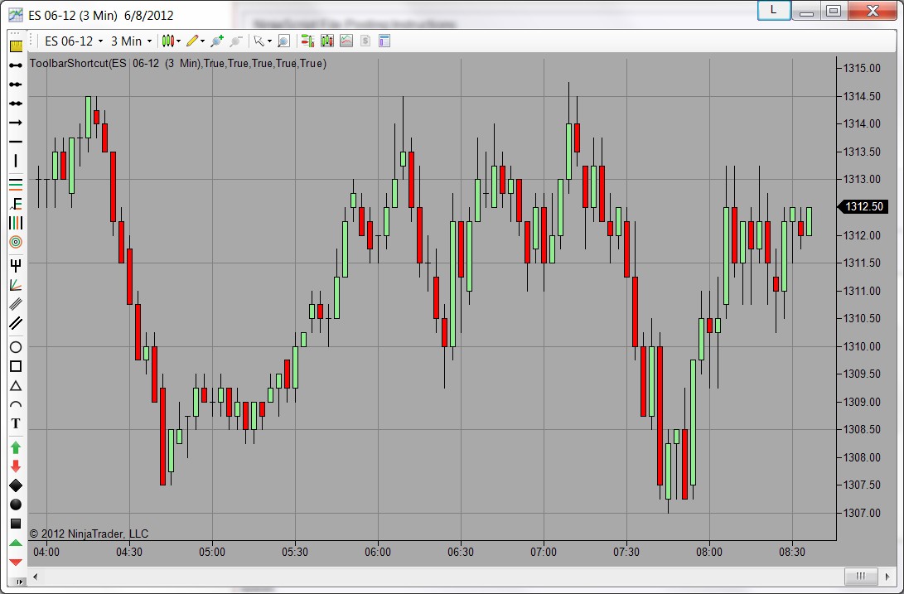The height and width of the screenshot is (594, 904).
Task: Select the Ray drawing tool
Action: (16, 85)
